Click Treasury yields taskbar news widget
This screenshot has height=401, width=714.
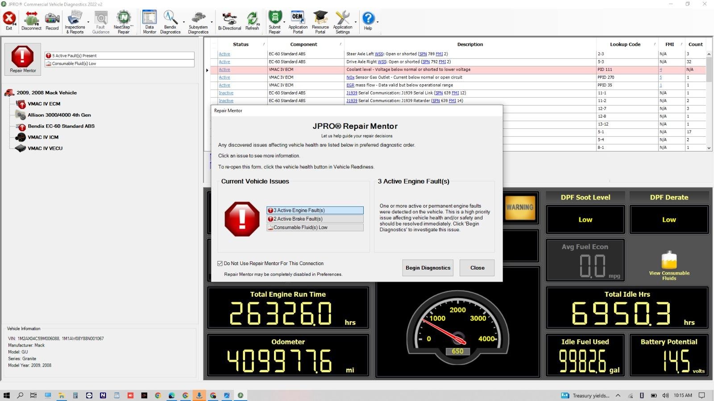[585, 395]
